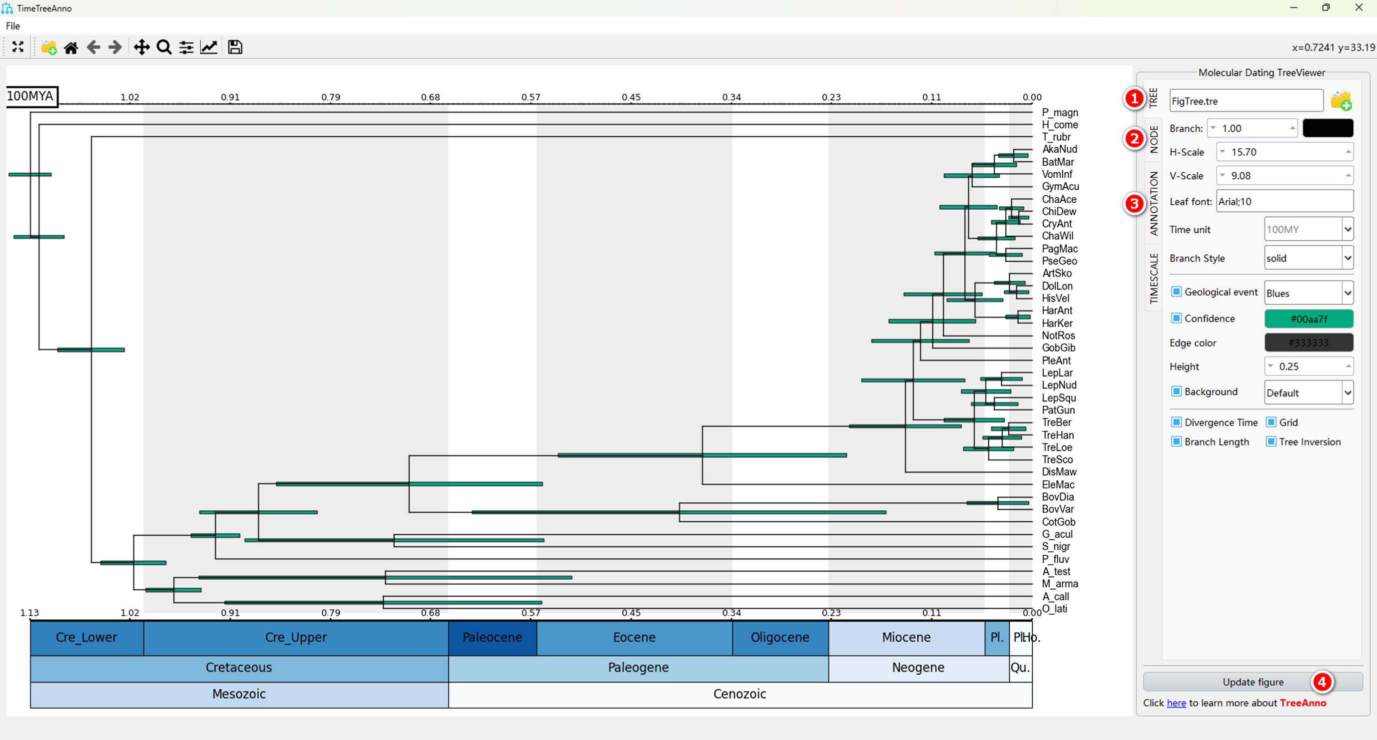Open subplot configuration sliders icon
This screenshot has width=1377, height=740.
click(x=186, y=47)
